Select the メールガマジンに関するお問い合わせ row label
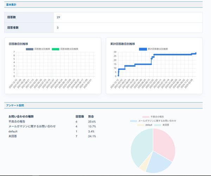Viewport: 211px width, 176px height. point(32,127)
